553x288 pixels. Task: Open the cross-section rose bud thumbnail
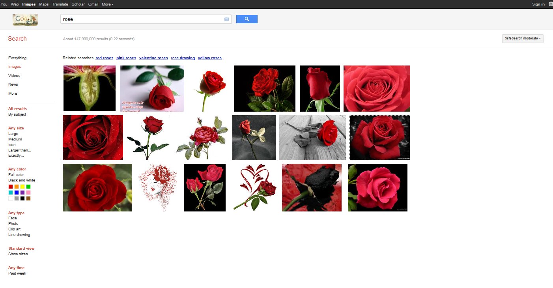click(90, 88)
